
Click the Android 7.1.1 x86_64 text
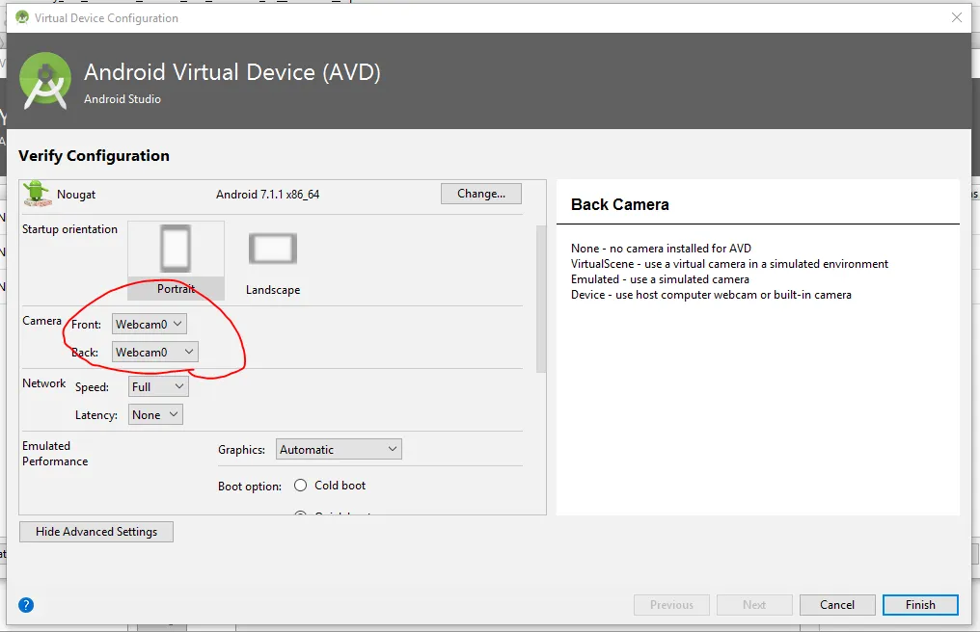coord(267,195)
